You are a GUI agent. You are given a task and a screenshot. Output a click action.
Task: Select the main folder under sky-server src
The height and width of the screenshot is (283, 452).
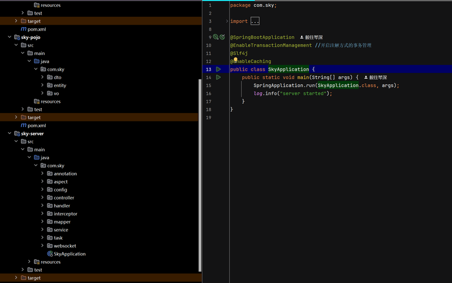[x=36, y=149]
